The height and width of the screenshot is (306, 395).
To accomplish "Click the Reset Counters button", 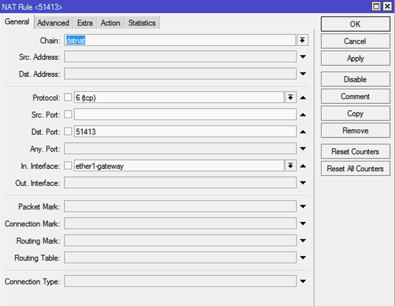I will pyautogui.click(x=356, y=152).
